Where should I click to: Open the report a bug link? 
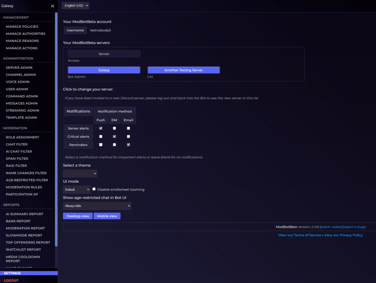coord(354,227)
